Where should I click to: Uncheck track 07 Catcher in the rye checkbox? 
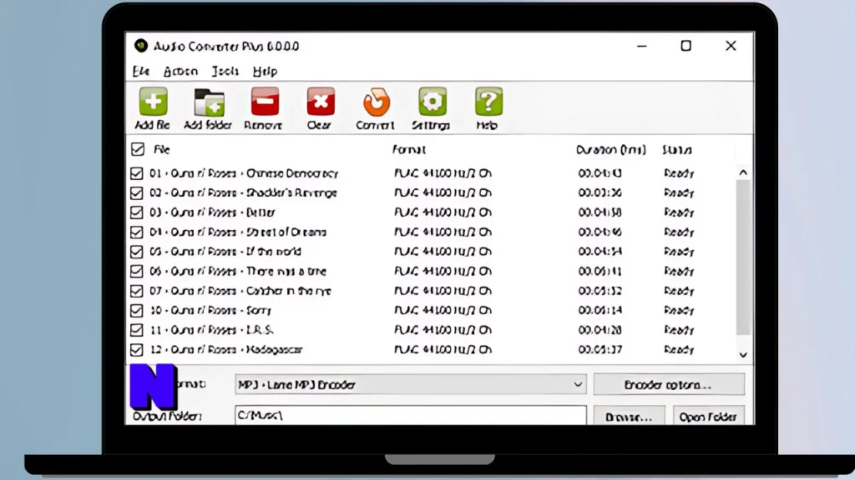pos(136,291)
